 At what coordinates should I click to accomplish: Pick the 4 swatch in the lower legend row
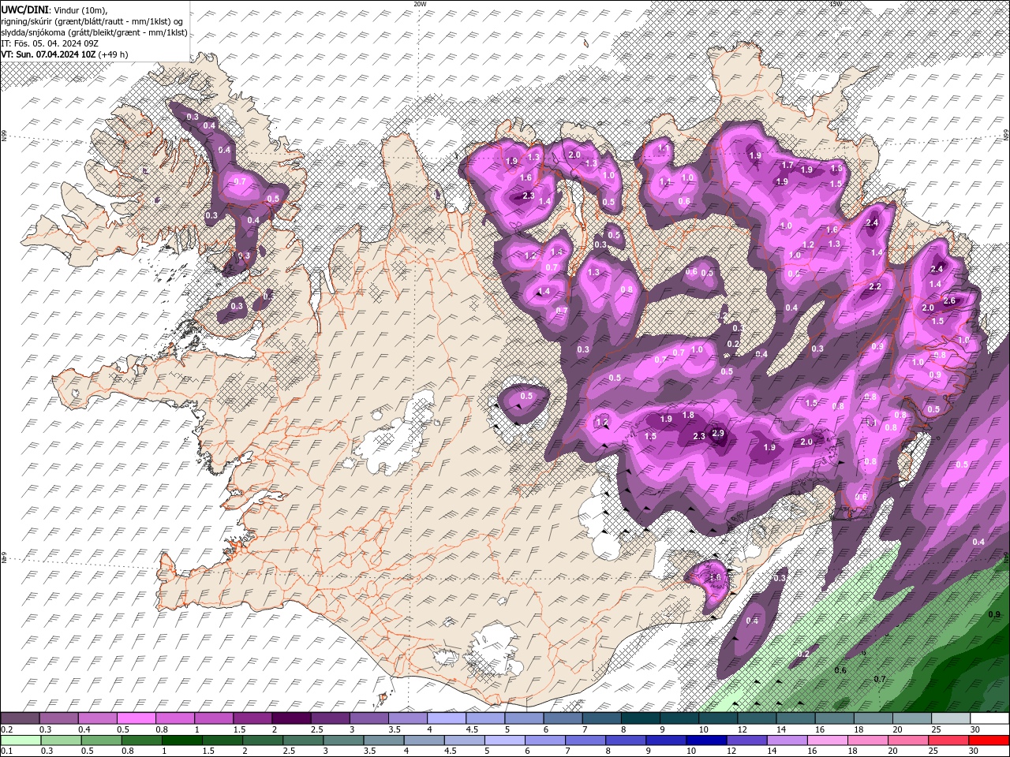tap(425, 740)
